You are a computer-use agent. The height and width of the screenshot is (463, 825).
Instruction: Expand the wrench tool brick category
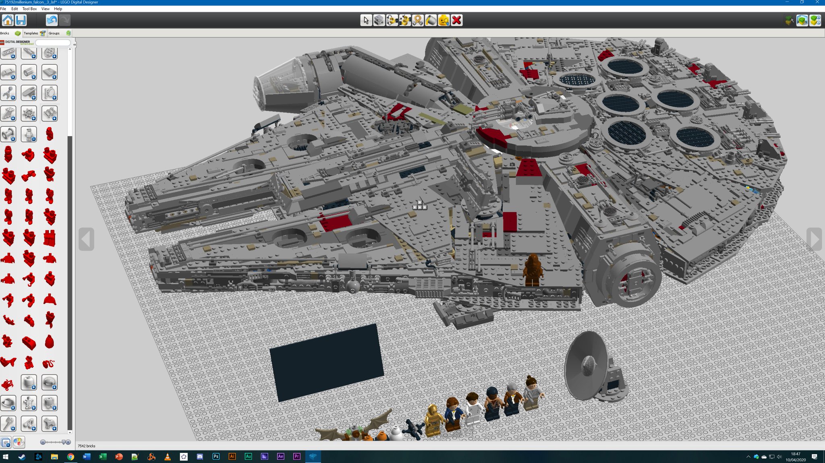8,93
